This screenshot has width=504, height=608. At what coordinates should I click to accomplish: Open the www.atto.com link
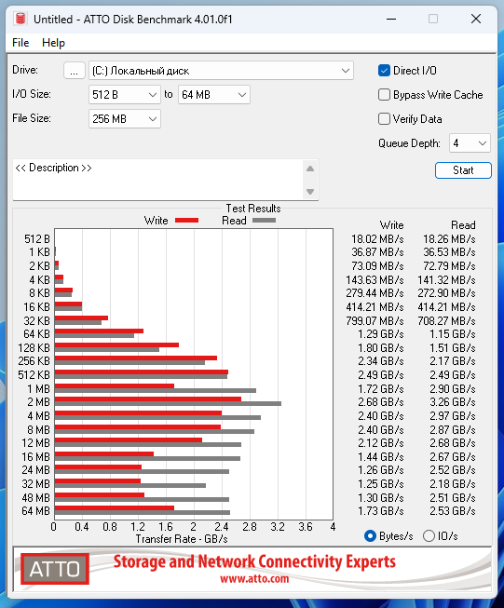pos(254,579)
